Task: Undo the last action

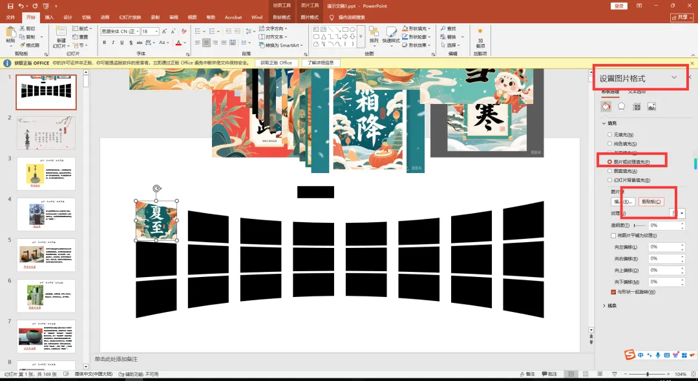Action: [21, 6]
